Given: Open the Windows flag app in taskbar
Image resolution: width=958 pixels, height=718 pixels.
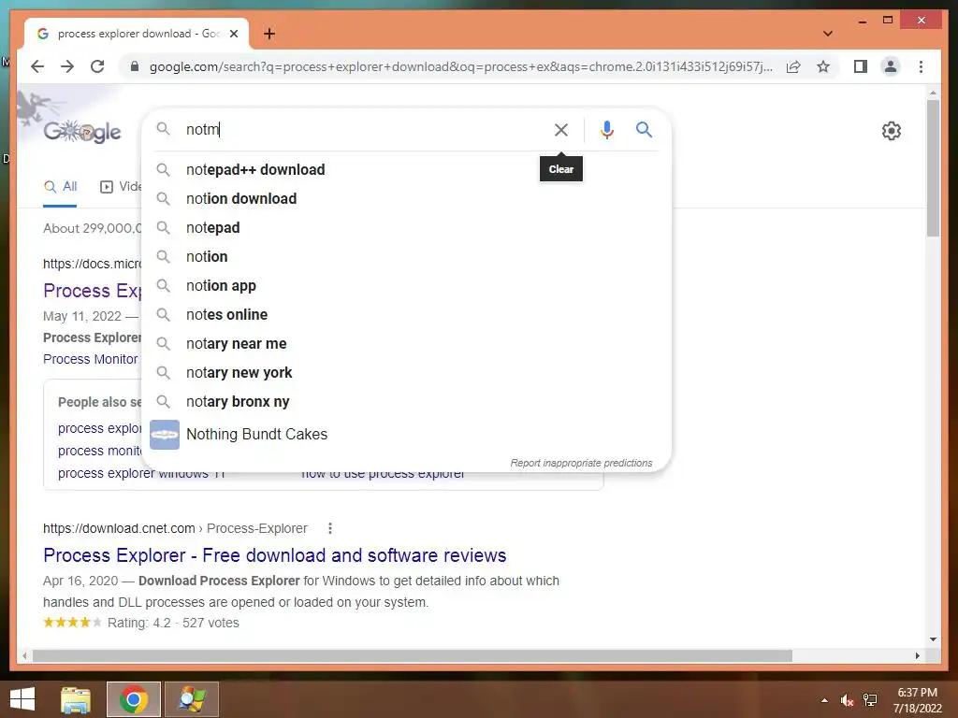Looking at the screenshot, I should [192, 699].
